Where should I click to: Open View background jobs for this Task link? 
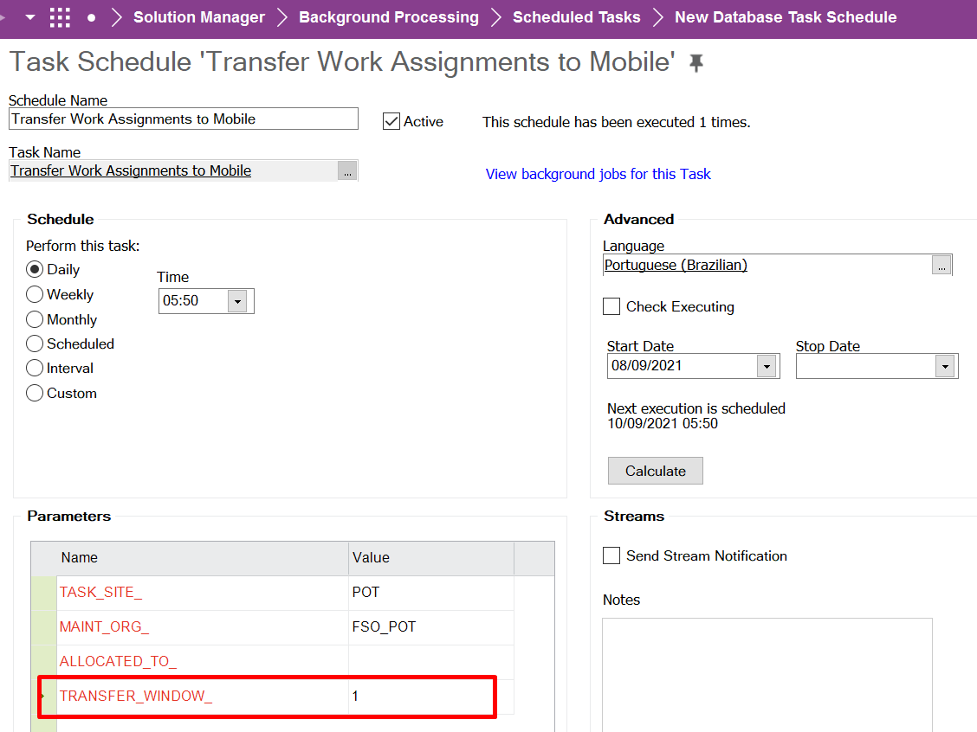point(598,174)
